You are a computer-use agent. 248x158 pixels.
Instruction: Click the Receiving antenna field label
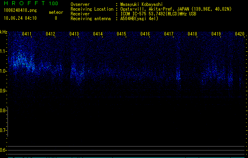(x=91, y=19)
